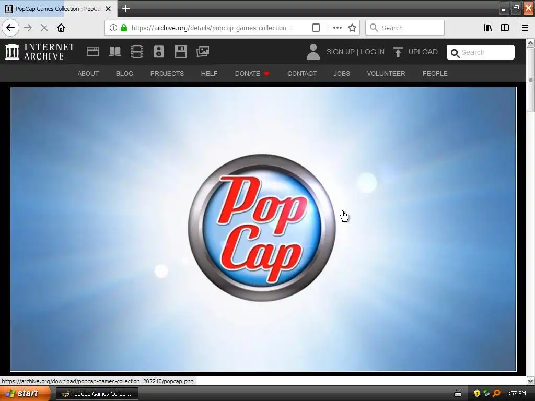Click the SIGN UP link
This screenshot has height=401, width=535.
pyautogui.click(x=341, y=52)
